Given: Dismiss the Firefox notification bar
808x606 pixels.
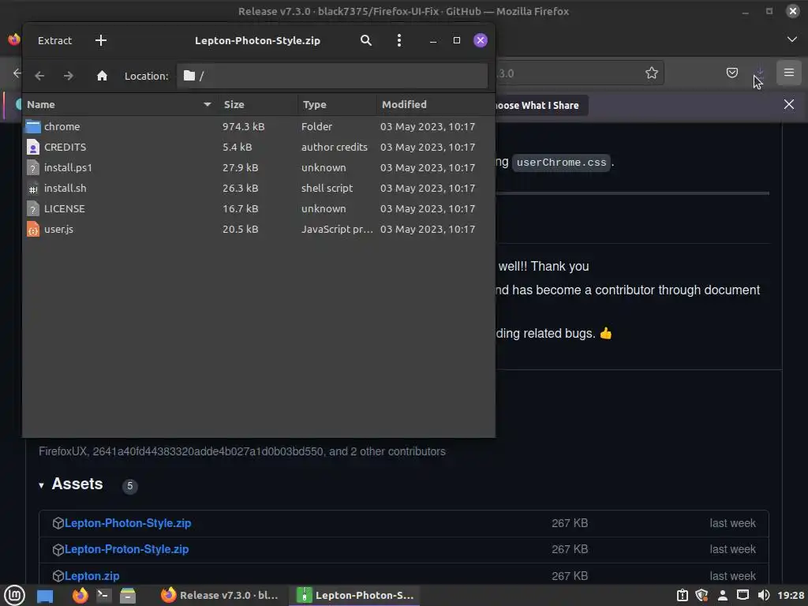Looking at the screenshot, I should point(789,105).
